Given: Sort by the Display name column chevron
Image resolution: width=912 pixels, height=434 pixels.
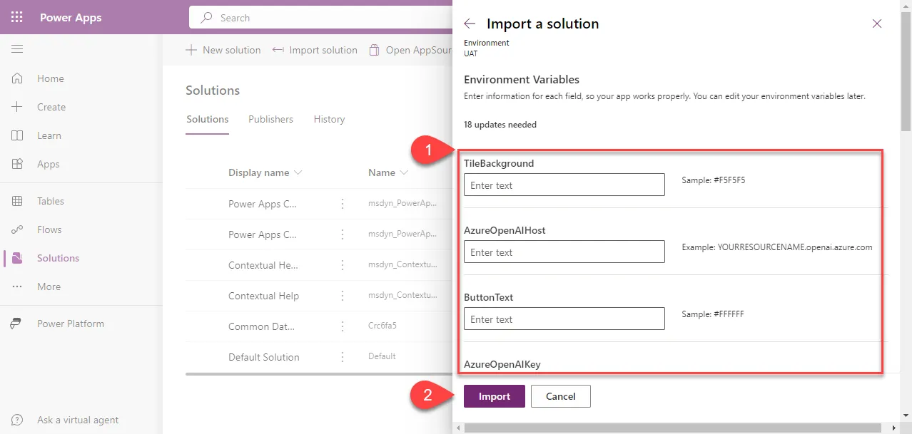Looking at the screenshot, I should point(298,173).
